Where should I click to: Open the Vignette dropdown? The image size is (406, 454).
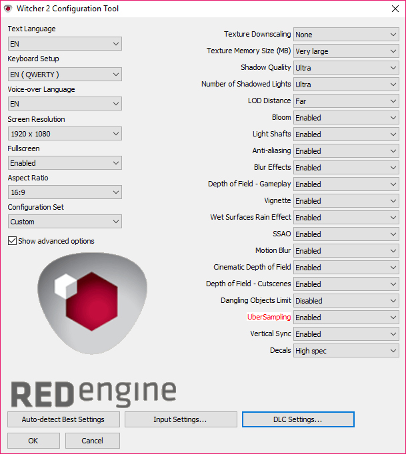[346, 201]
